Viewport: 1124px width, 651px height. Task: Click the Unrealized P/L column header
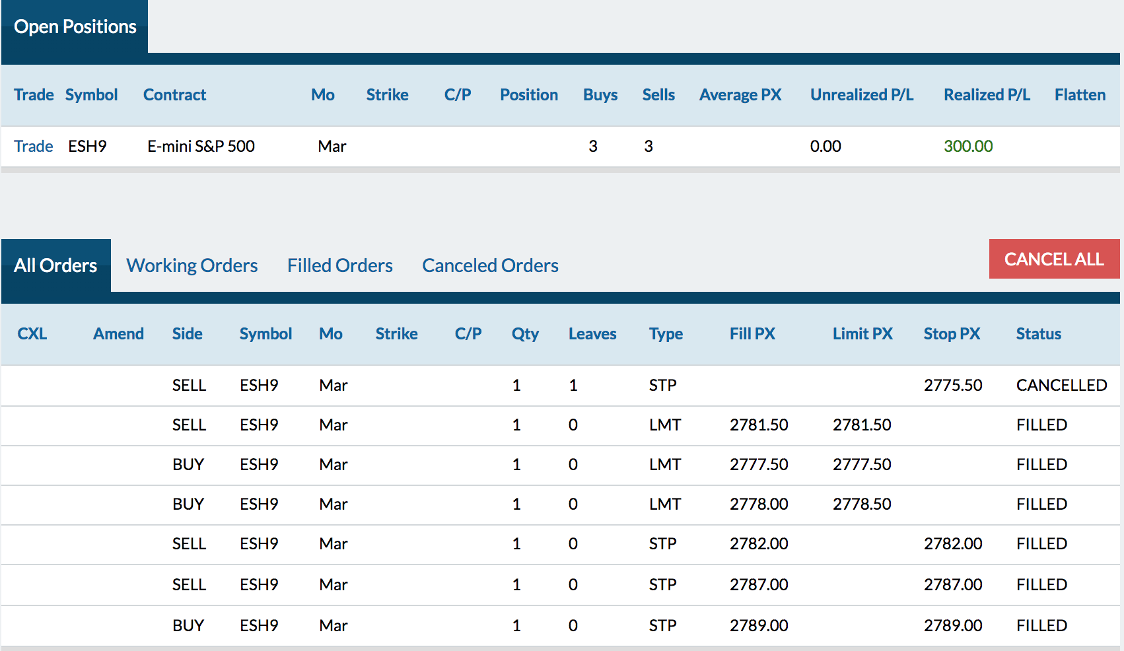pyautogui.click(x=862, y=95)
